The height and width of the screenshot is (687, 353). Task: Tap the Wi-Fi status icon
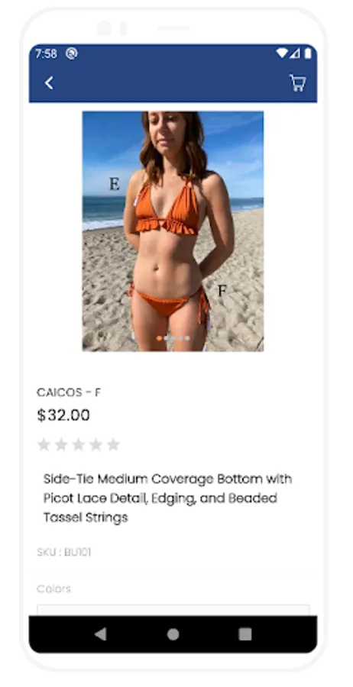pyautogui.click(x=281, y=53)
